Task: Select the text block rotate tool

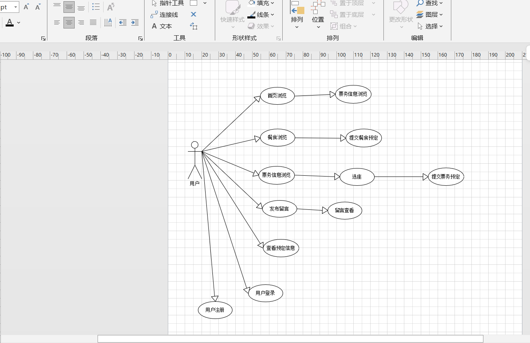Action: click(194, 26)
